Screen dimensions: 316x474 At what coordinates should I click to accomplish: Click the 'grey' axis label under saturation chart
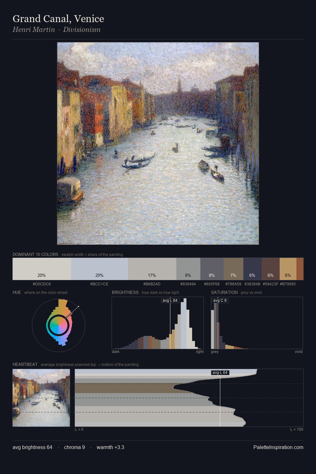click(x=215, y=352)
